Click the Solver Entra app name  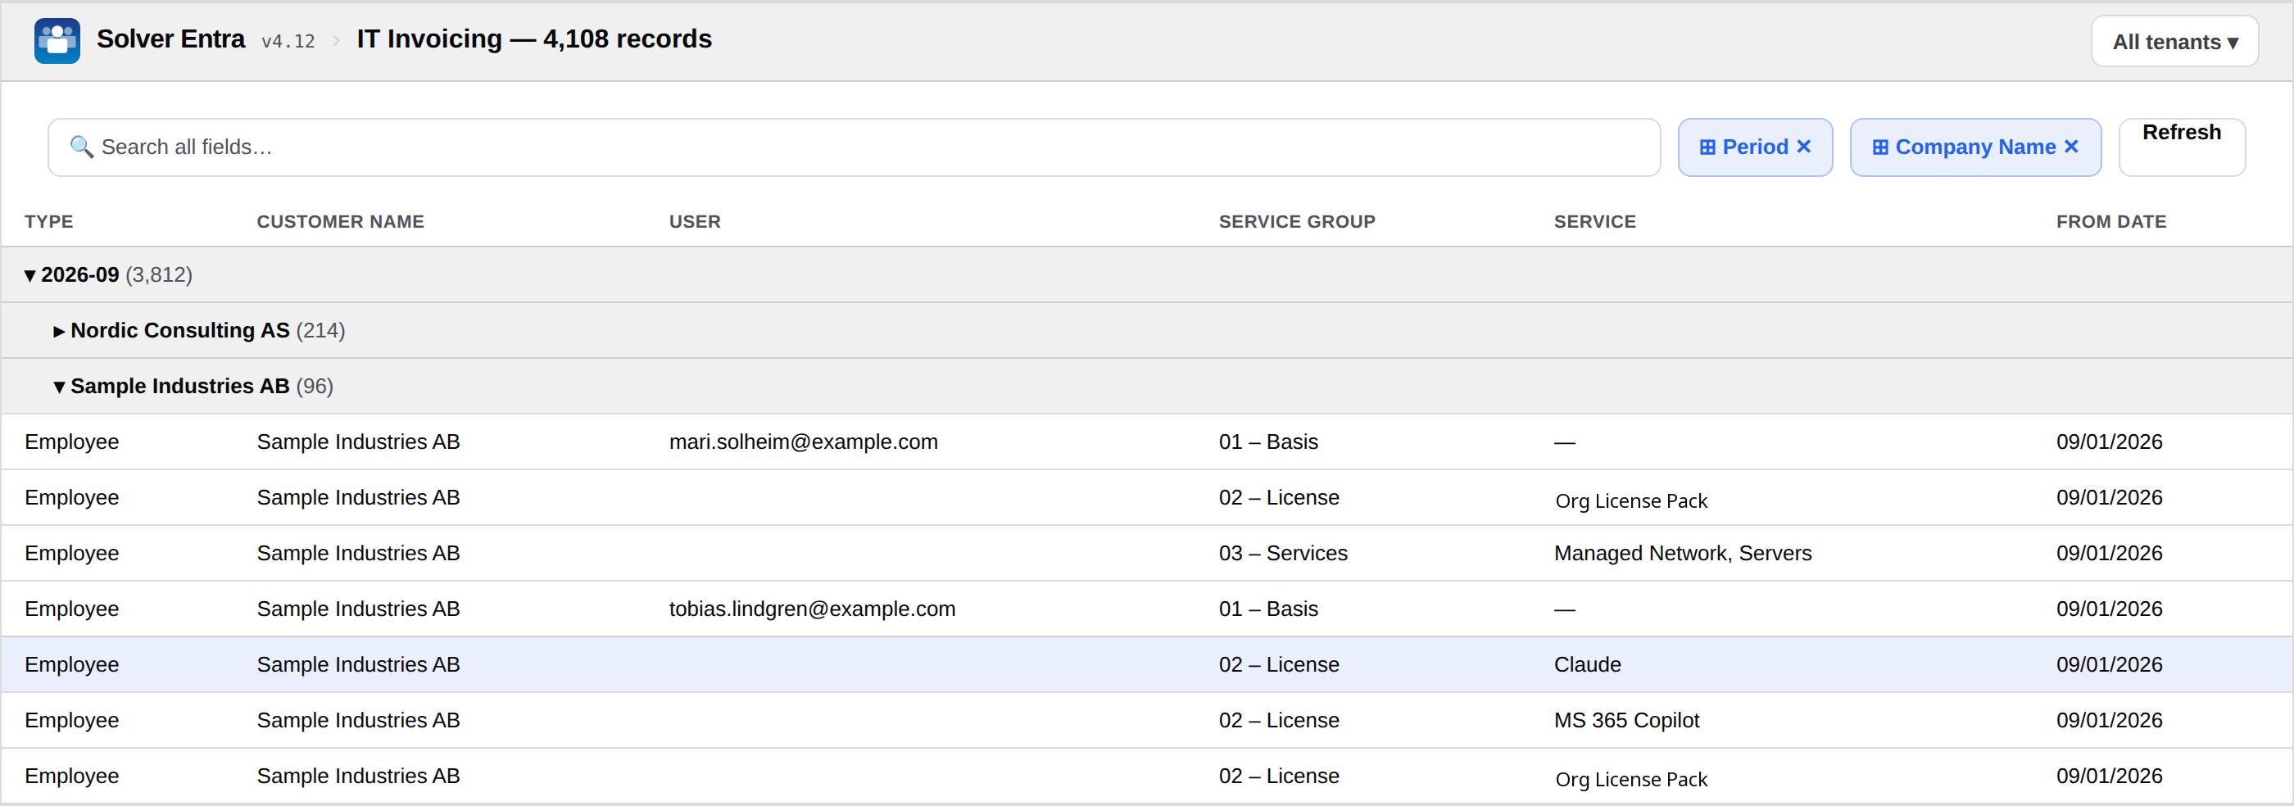click(171, 39)
